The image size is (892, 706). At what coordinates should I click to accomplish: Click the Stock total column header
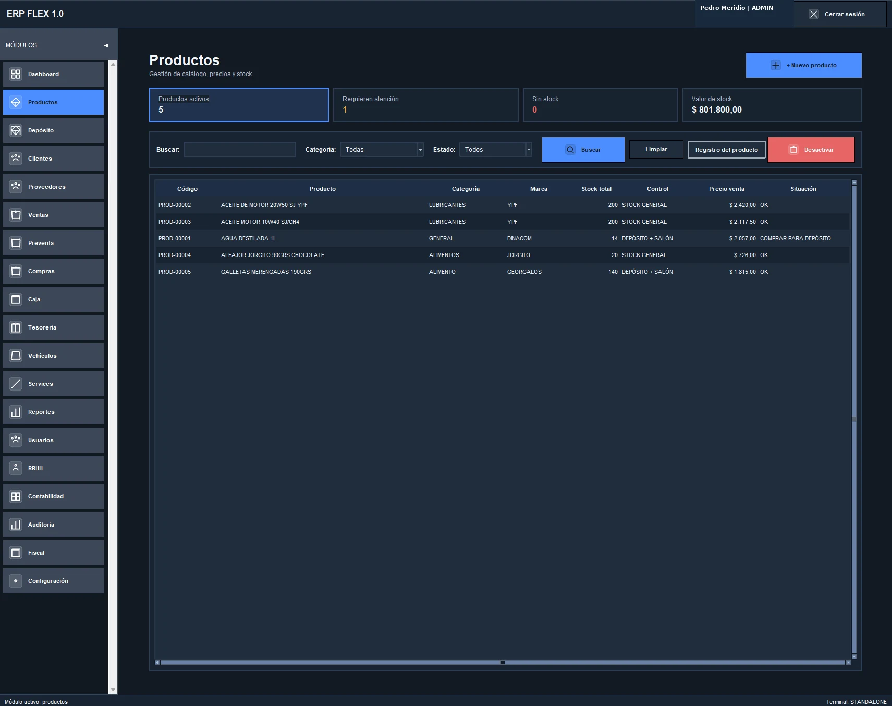coord(596,189)
